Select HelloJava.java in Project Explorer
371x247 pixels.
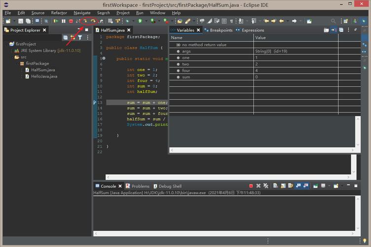click(x=44, y=76)
